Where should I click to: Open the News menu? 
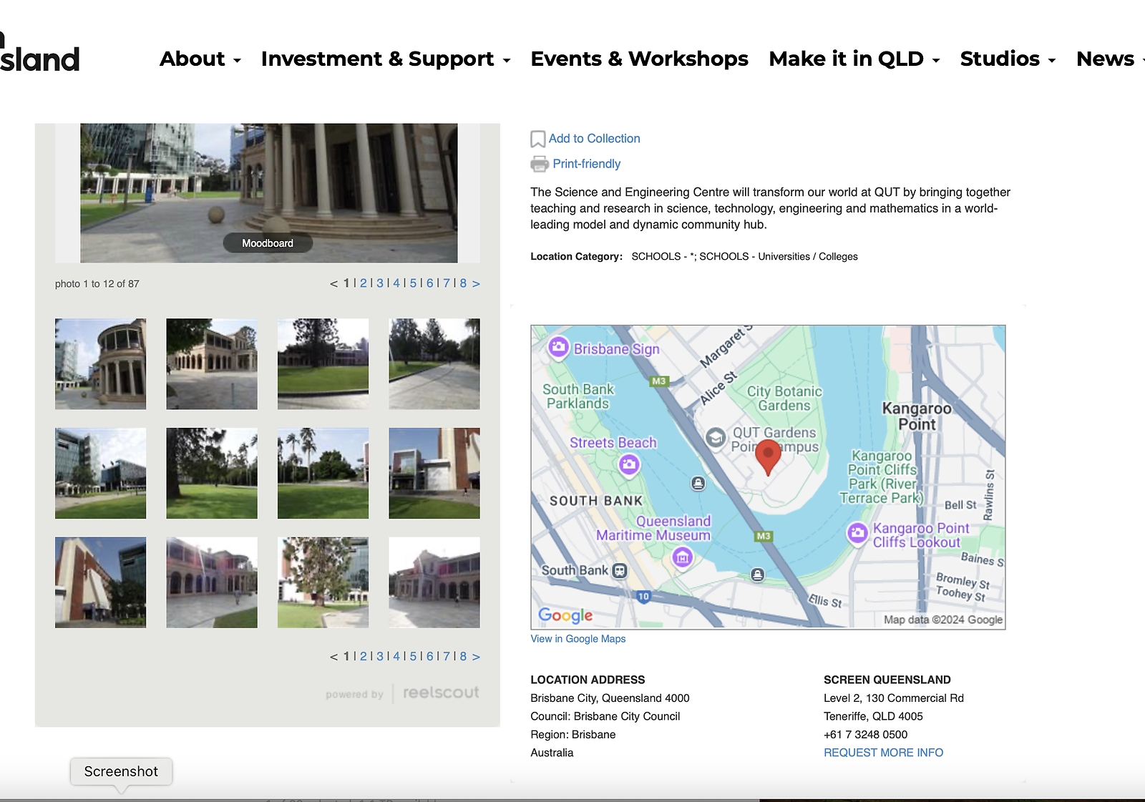(x=1110, y=59)
